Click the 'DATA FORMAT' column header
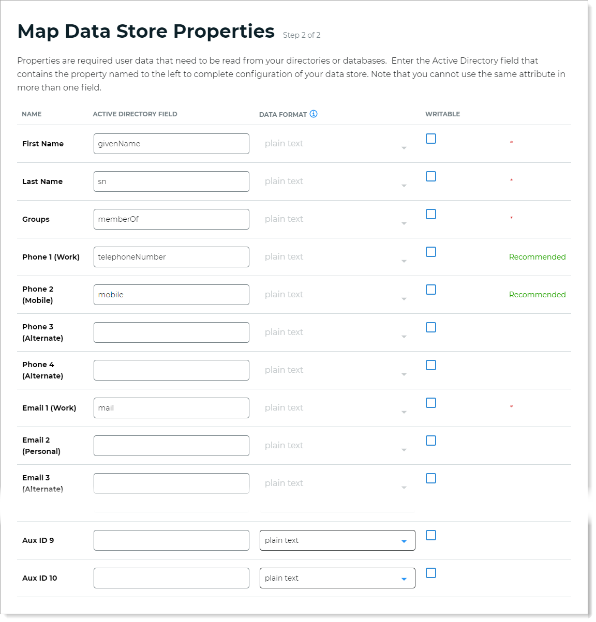Screen dimensions: 596x622 click(283, 114)
